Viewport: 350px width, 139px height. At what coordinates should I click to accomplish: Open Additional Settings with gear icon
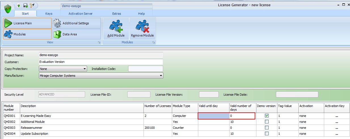pyautogui.click(x=76, y=23)
